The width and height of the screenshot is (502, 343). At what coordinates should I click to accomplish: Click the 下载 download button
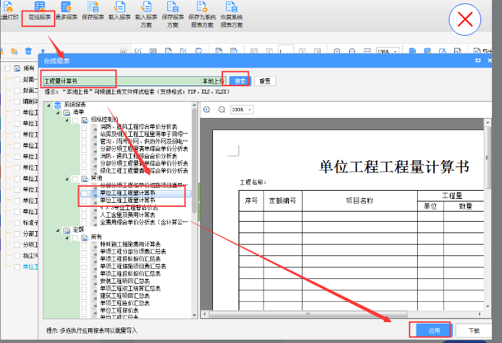(474, 330)
